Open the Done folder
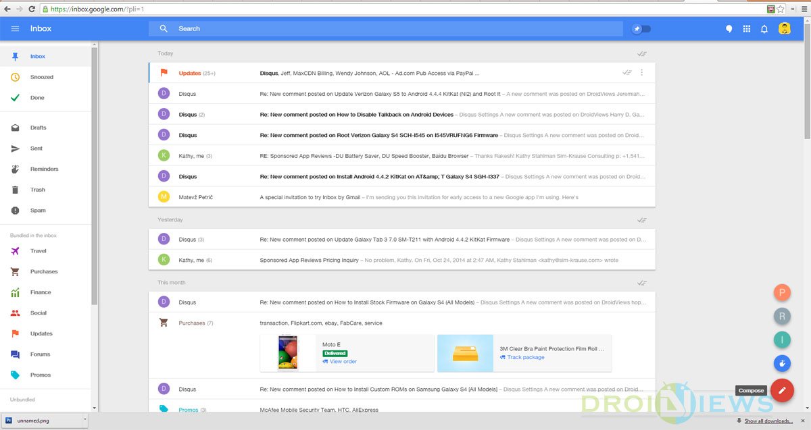The image size is (811, 430). coord(45,98)
